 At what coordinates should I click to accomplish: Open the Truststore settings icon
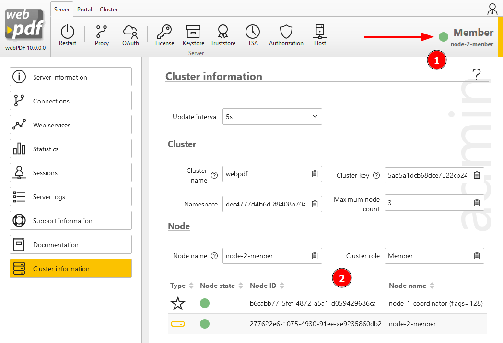coord(222,34)
